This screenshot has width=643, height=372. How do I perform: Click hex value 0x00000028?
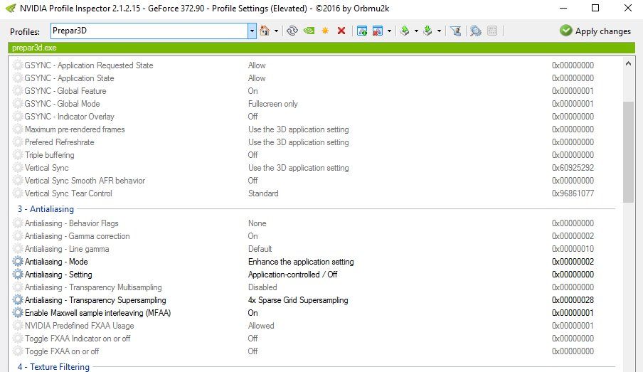pos(573,300)
